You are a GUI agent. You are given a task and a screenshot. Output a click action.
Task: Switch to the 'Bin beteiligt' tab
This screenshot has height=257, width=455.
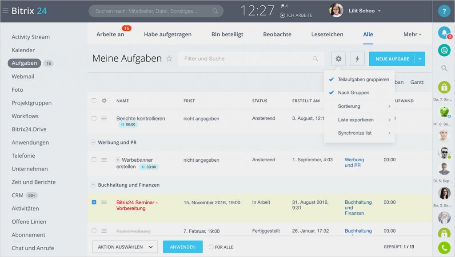point(227,34)
